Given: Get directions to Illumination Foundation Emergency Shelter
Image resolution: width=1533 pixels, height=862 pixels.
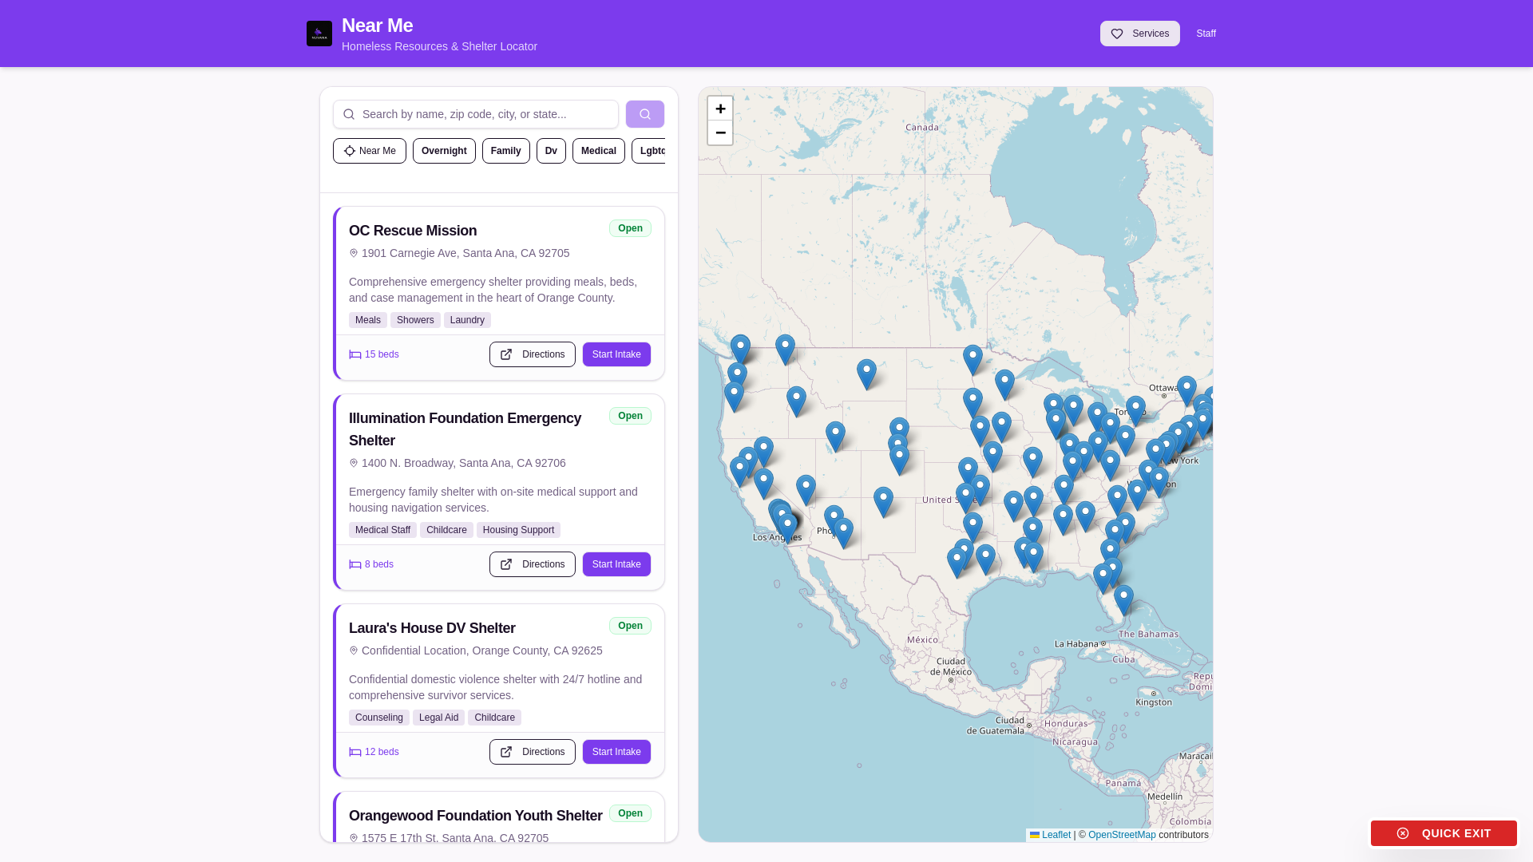Looking at the screenshot, I should pos(533,564).
